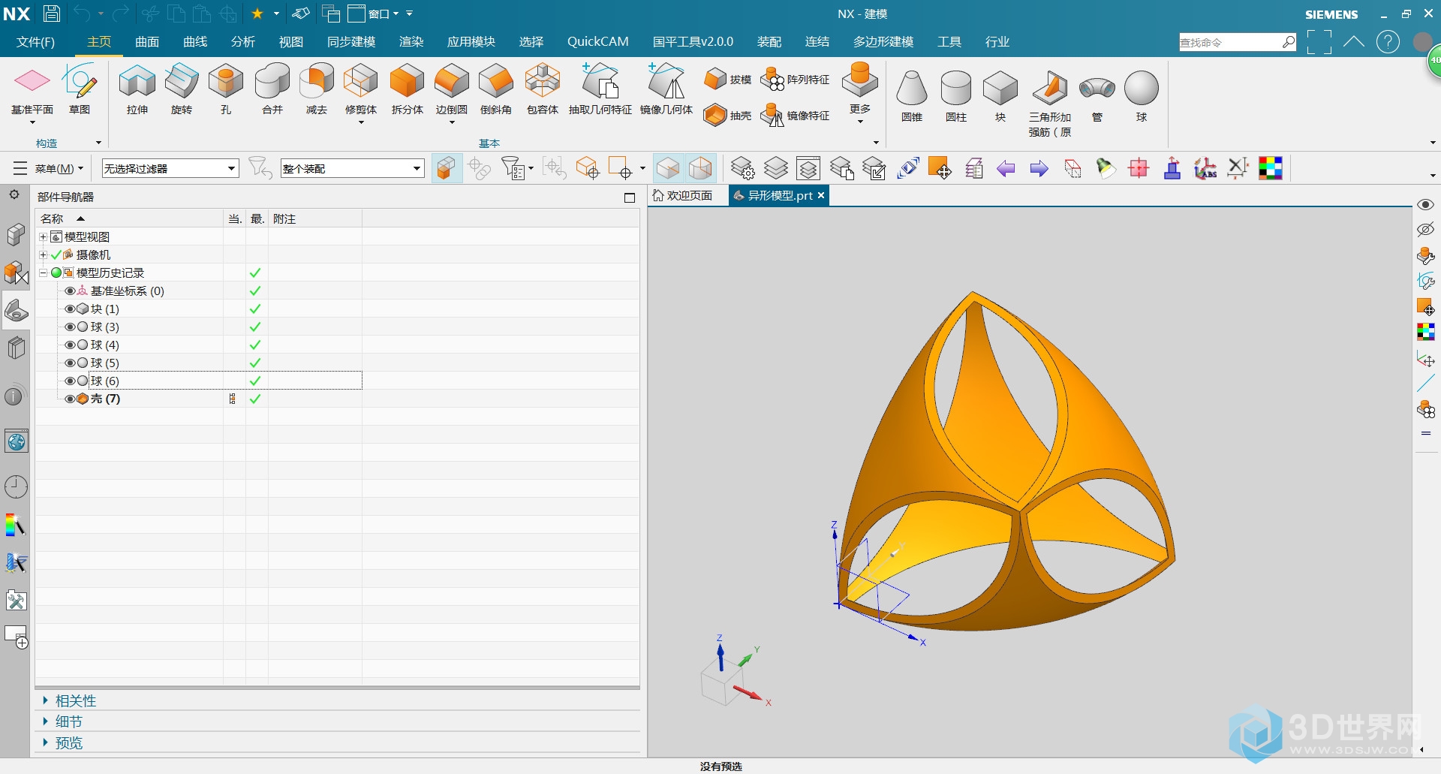
Task: Open the 文件(F) menu
Action: (x=35, y=42)
